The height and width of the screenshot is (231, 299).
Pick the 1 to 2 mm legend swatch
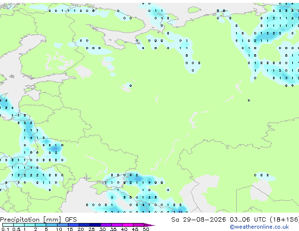[x=30, y=225]
